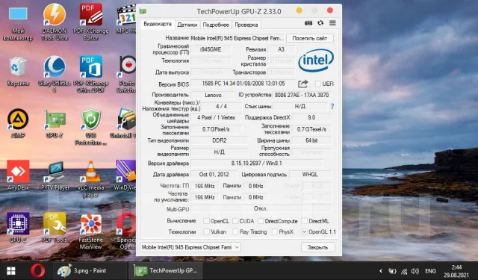Click the device ID 8086 27AE value
Screen dimensions: 478x280
pos(302,95)
